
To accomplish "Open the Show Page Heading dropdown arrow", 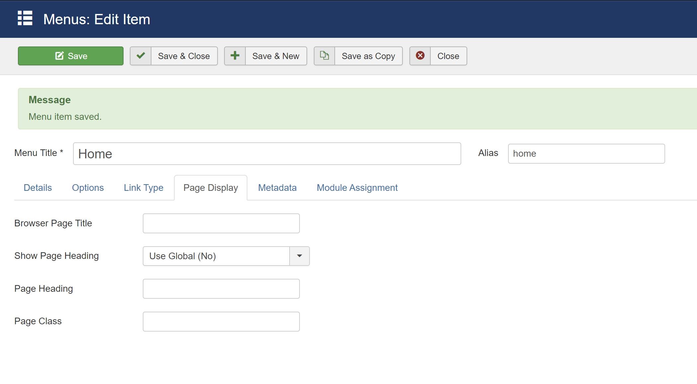I will click(x=300, y=256).
